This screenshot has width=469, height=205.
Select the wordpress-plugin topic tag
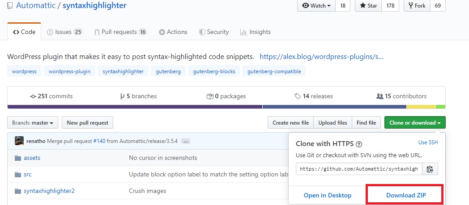click(x=69, y=71)
